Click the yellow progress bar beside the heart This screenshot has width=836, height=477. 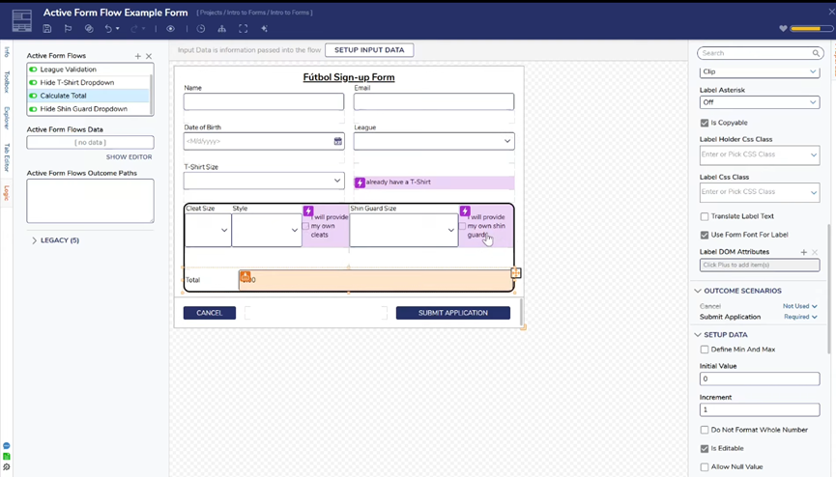click(x=812, y=29)
